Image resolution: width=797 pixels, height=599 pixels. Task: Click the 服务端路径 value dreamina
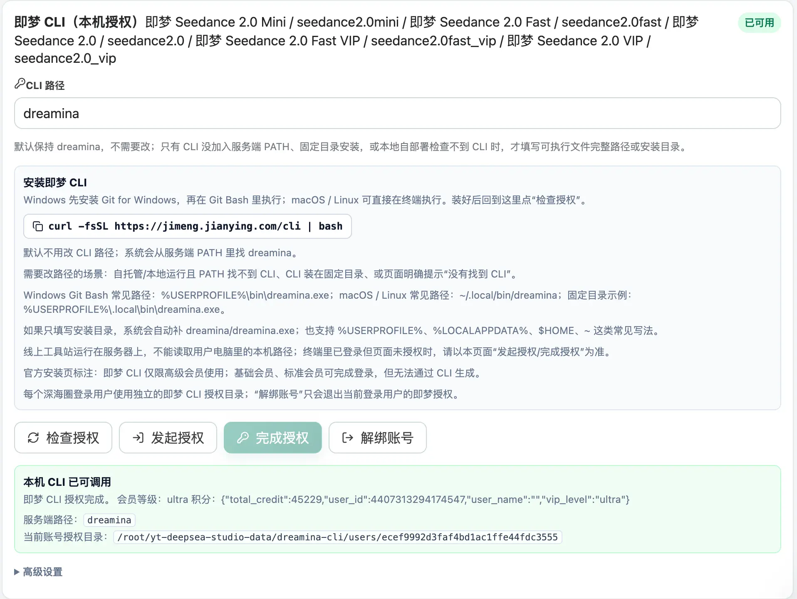tap(109, 520)
